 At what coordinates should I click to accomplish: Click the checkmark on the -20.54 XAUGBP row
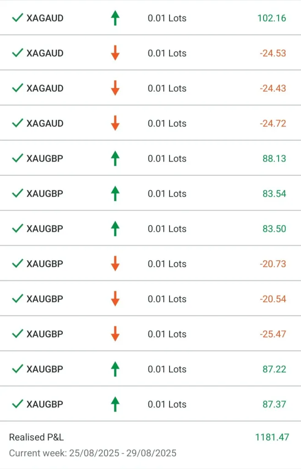pyautogui.click(x=17, y=299)
